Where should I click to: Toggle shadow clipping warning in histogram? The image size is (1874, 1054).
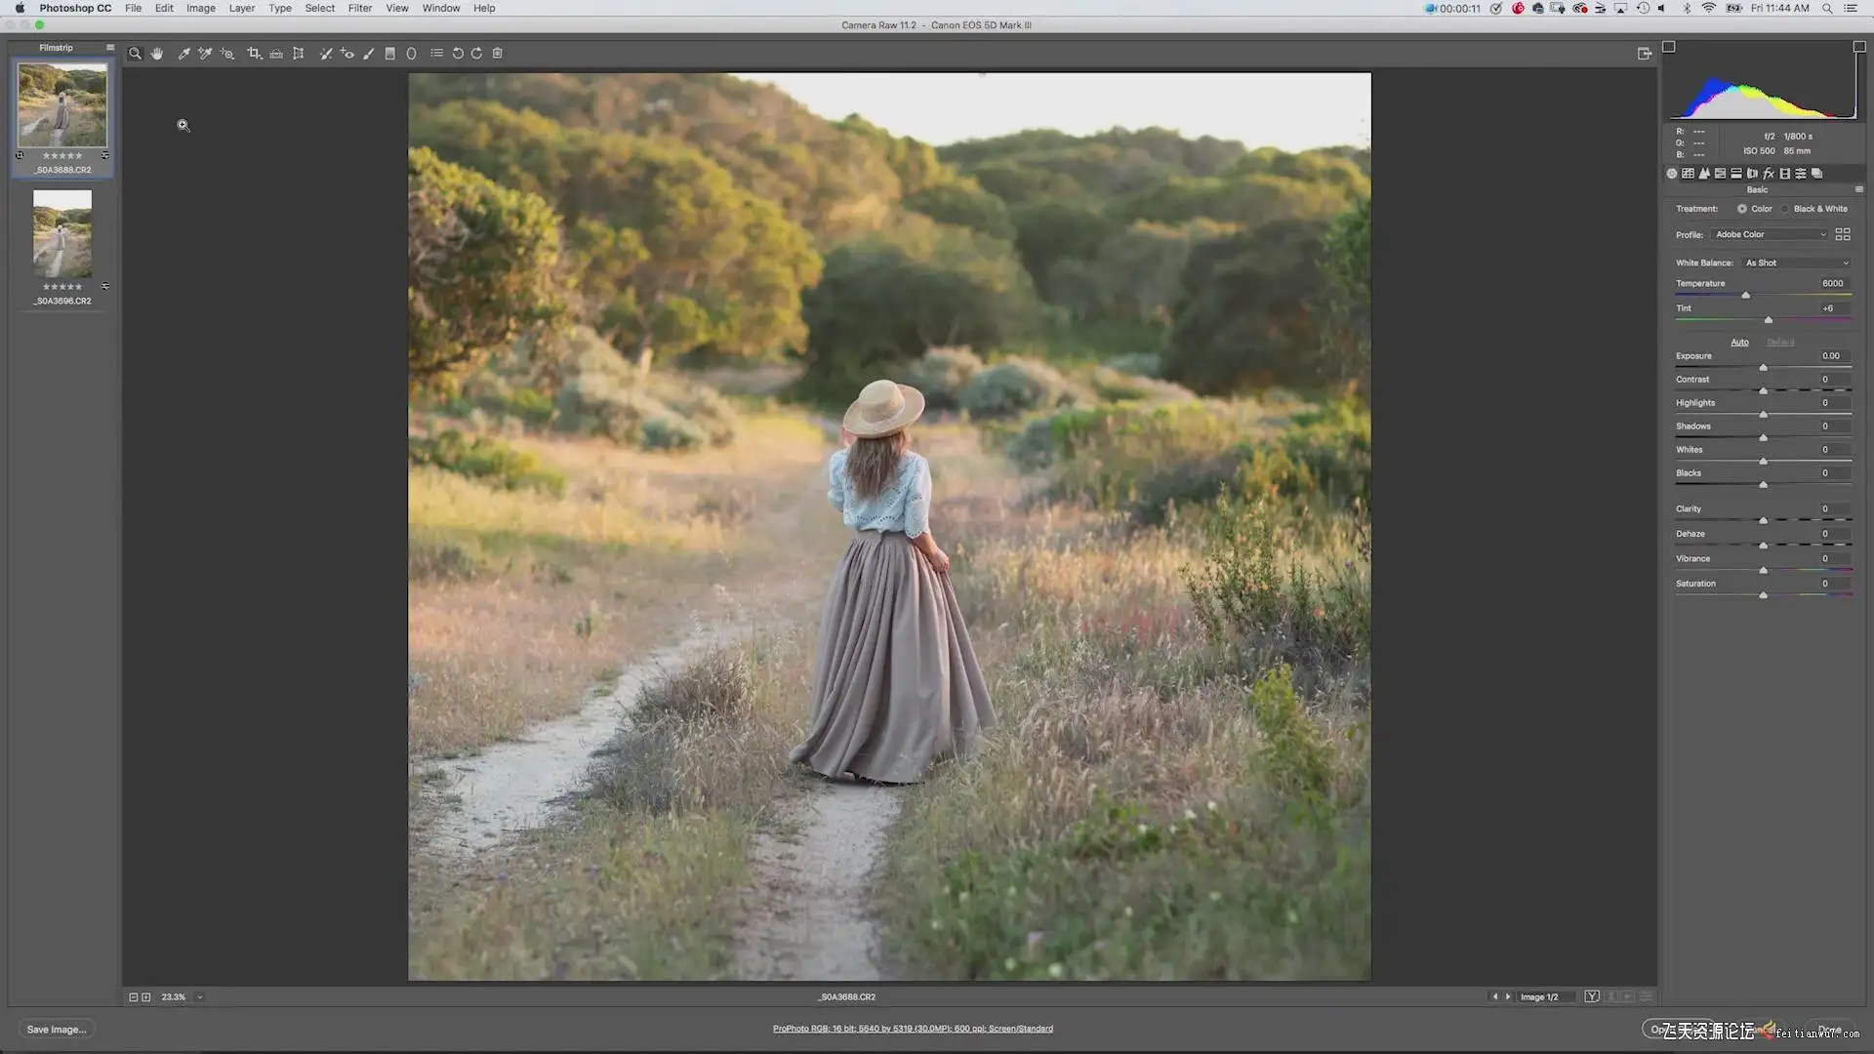1669,47
